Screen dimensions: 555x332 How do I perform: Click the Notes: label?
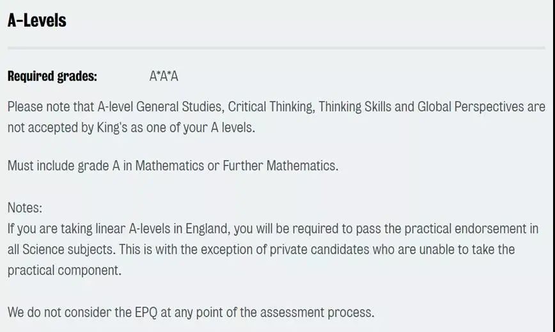[x=25, y=207]
